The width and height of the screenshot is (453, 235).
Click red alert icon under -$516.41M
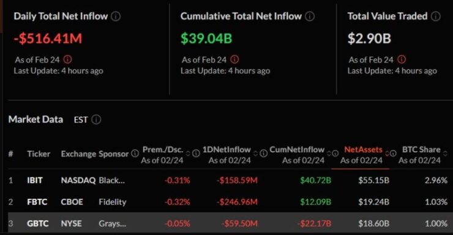click(x=67, y=59)
